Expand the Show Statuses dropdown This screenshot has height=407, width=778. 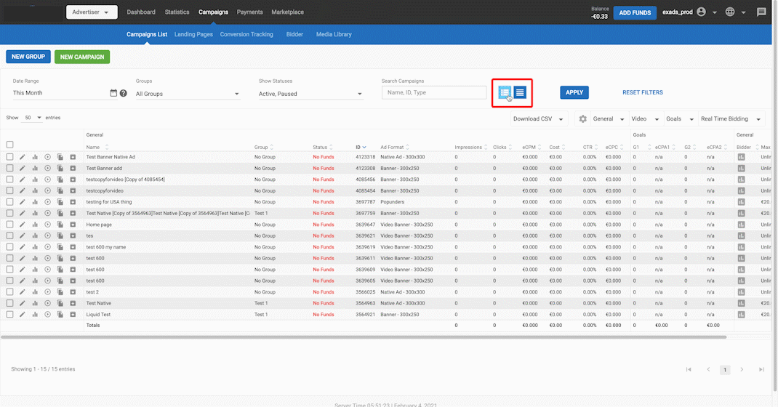coord(310,94)
